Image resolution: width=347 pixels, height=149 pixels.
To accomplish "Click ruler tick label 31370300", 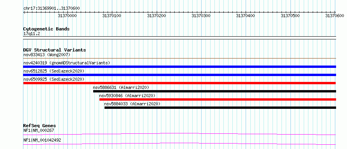I will click(201, 16).
